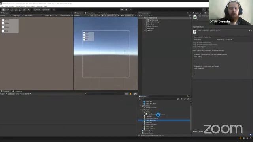Open the Console Editor dropdown
The width and height of the screenshot is (253, 142).
tap(28, 94)
